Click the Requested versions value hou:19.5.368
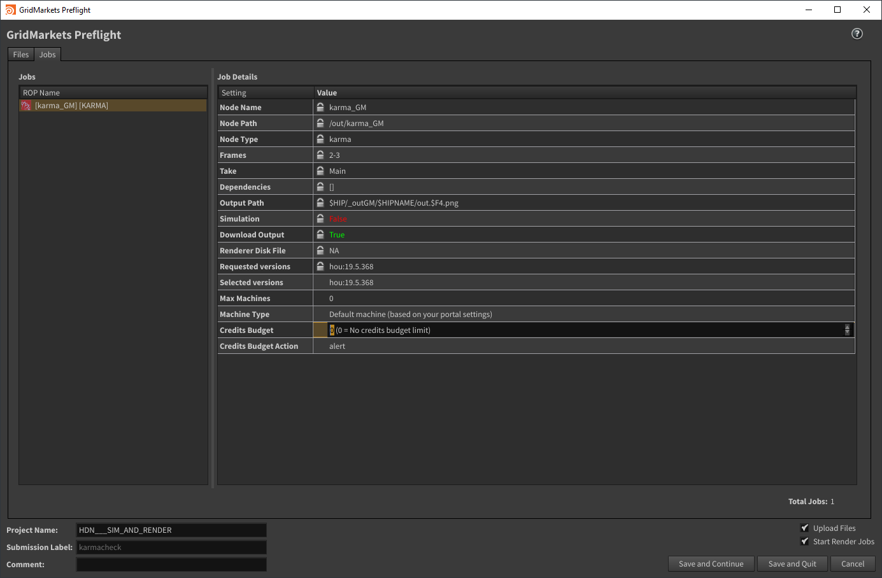Viewport: 882px width, 578px height. pyautogui.click(x=351, y=267)
